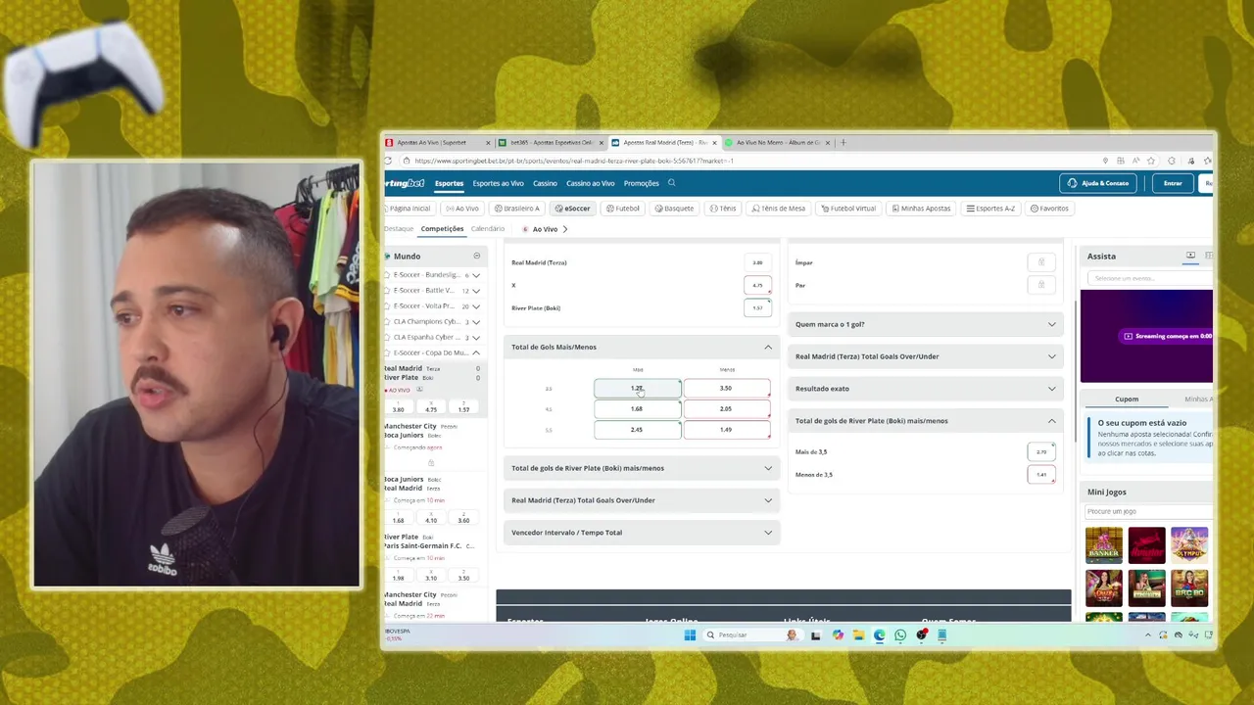This screenshot has height=705, width=1254.
Task: Open the Gates of Olympus game thumbnail
Action: pos(1189,545)
